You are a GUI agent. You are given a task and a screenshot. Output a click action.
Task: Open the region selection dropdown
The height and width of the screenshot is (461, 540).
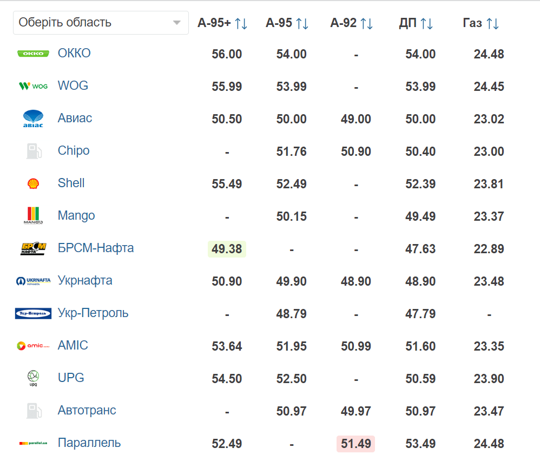point(101,23)
